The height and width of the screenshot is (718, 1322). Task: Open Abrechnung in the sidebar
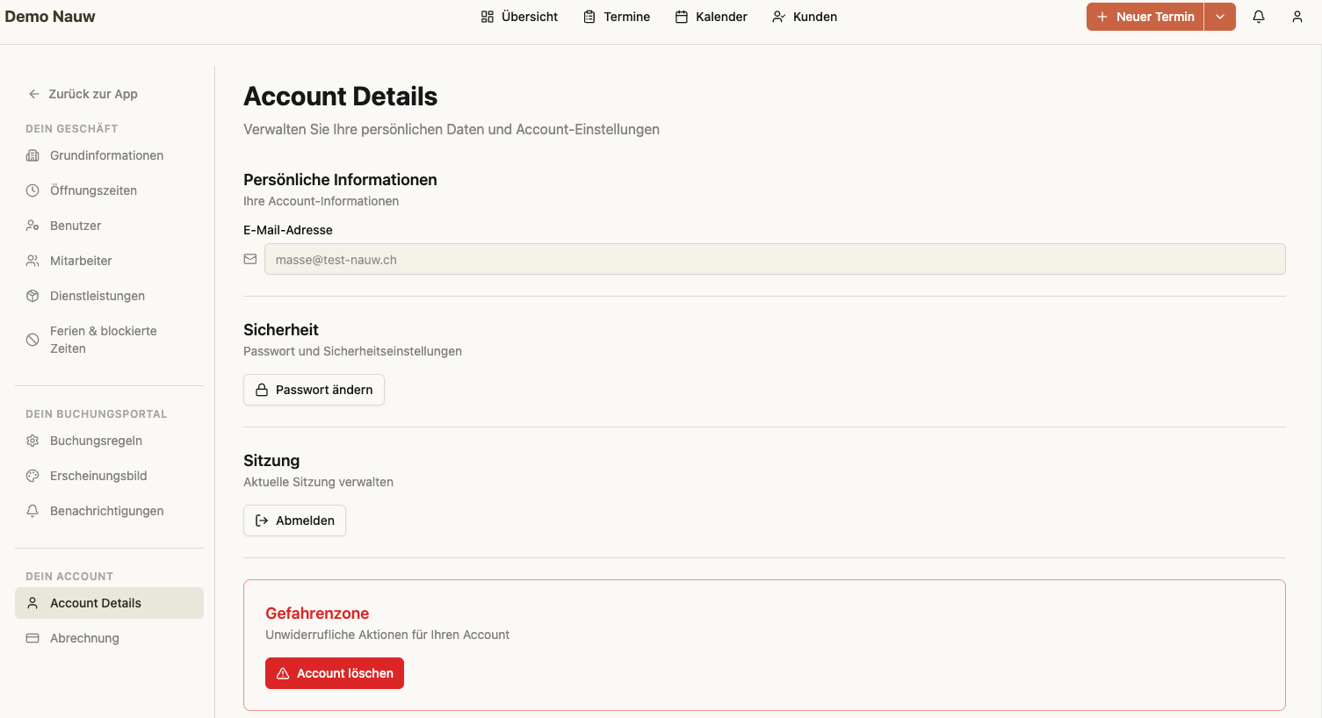(x=109, y=638)
